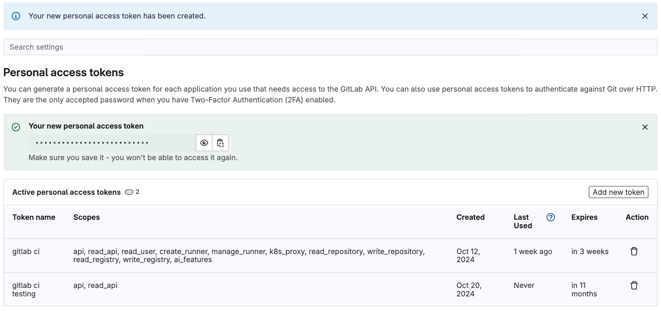Focus the Search settings field
Image resolution: width=661 pixels, height=311 pixels.
330,47
